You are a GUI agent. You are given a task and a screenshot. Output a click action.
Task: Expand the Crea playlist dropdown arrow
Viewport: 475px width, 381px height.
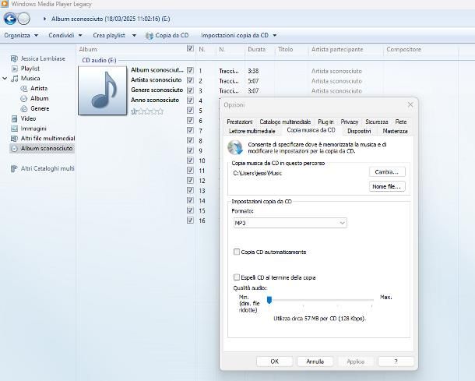134,36
